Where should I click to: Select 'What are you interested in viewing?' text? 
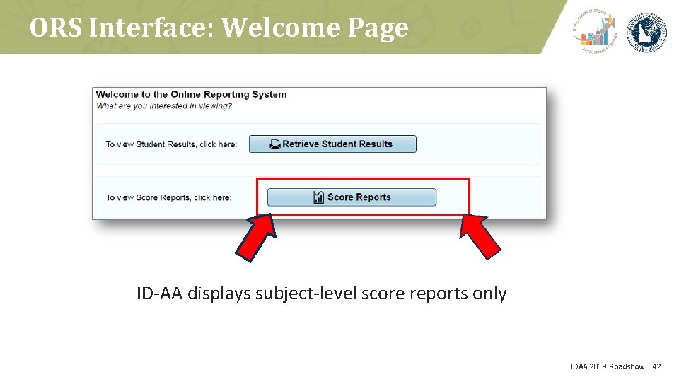click(163, 105)
